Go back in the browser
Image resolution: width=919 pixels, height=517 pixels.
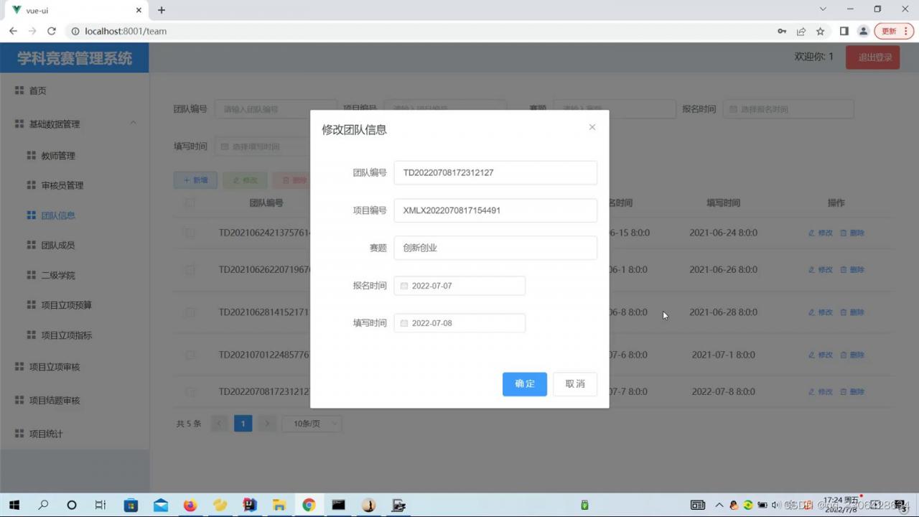tap(13, 31)
